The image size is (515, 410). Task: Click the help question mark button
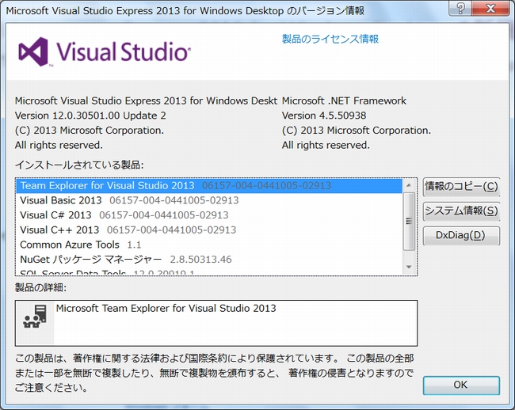point(460,8)
